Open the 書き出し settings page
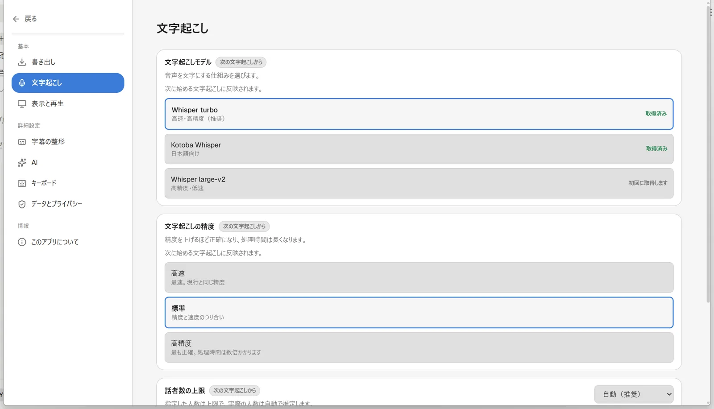Image resolution: width=714 pixels, height=409 pixels. click(x=68, y=62)
